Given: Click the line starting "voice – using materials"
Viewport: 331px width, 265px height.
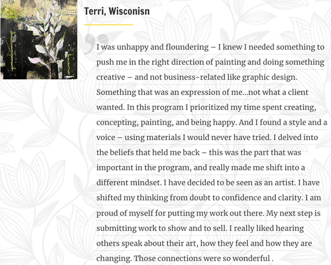Looking at the screenshot, I should point(207,137).
